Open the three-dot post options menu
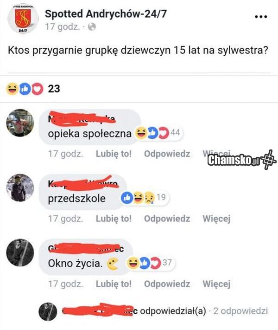The height and width of the screenshot is (330, 278). click(261, 17)
